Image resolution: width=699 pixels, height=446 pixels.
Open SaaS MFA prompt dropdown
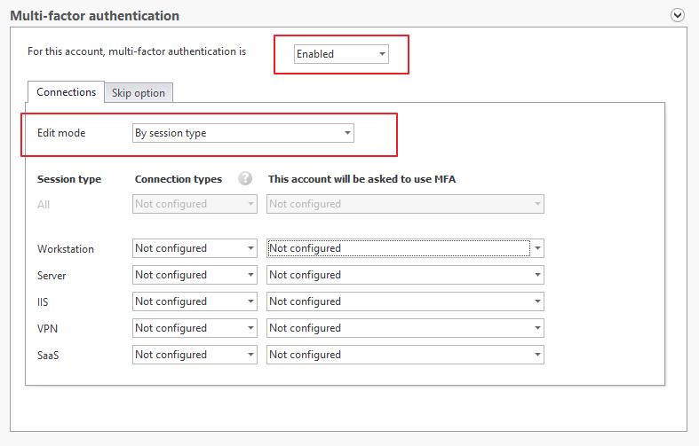405,355
